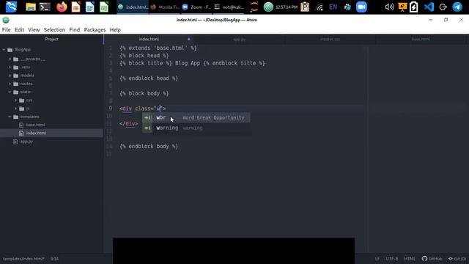The height and width of the screenshot is (264, 469).
Task: Choose the 'warning' autocomplete suggestion
Action: 196,128
